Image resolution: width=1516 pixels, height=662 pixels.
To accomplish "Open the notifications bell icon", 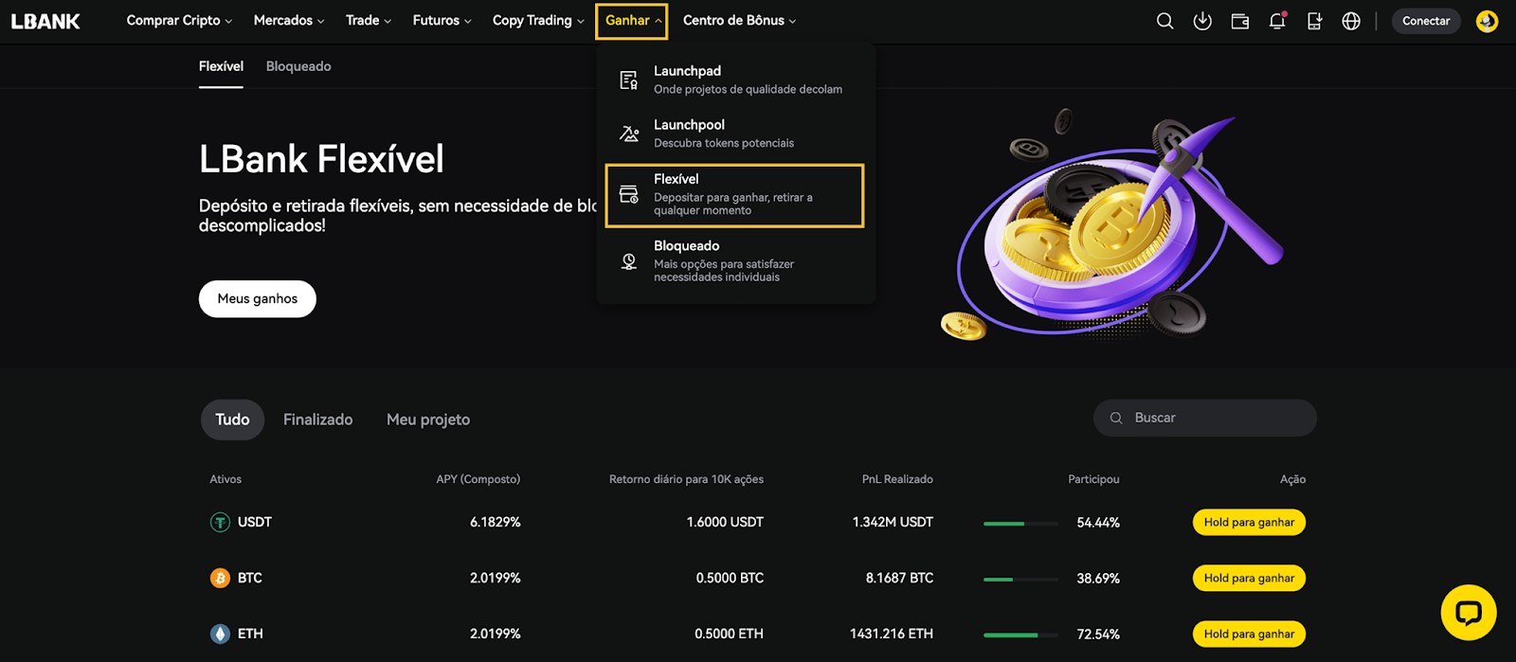I will click(1277, 21).
